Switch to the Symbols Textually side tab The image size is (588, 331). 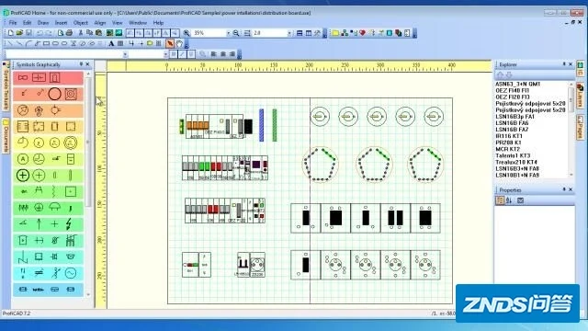click(x=6, y=87)
